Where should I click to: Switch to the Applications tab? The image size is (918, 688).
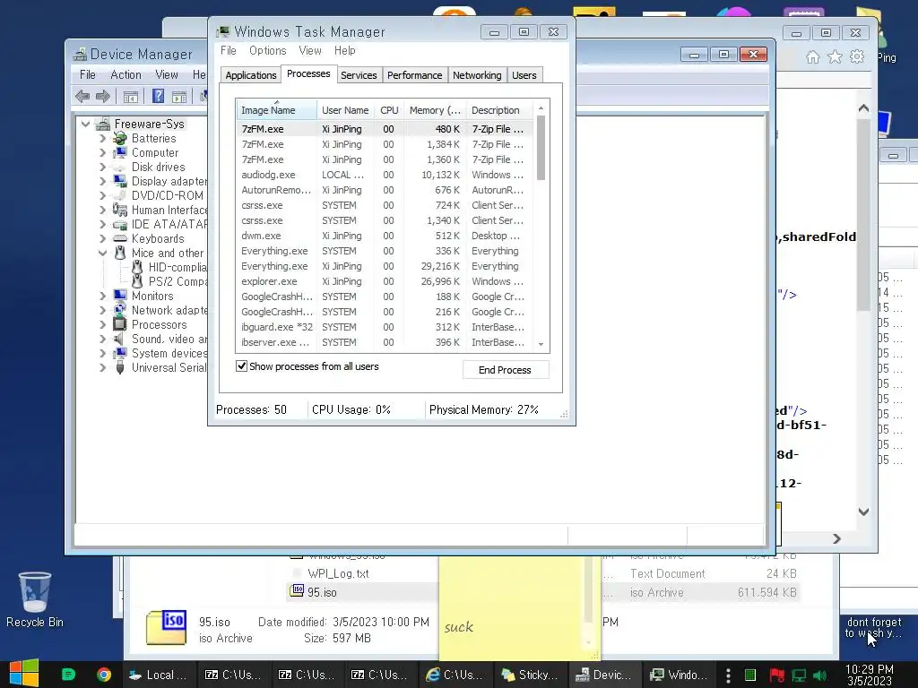coord(251,75)
